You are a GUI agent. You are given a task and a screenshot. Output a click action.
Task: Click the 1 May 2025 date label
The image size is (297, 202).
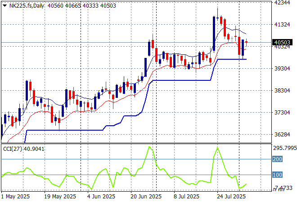pyautogui.click(x=16, y=197)
